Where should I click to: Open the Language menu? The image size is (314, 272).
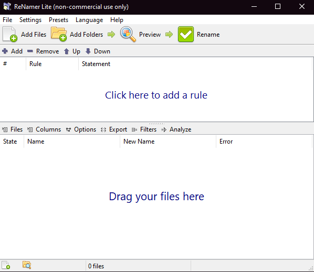89,20
